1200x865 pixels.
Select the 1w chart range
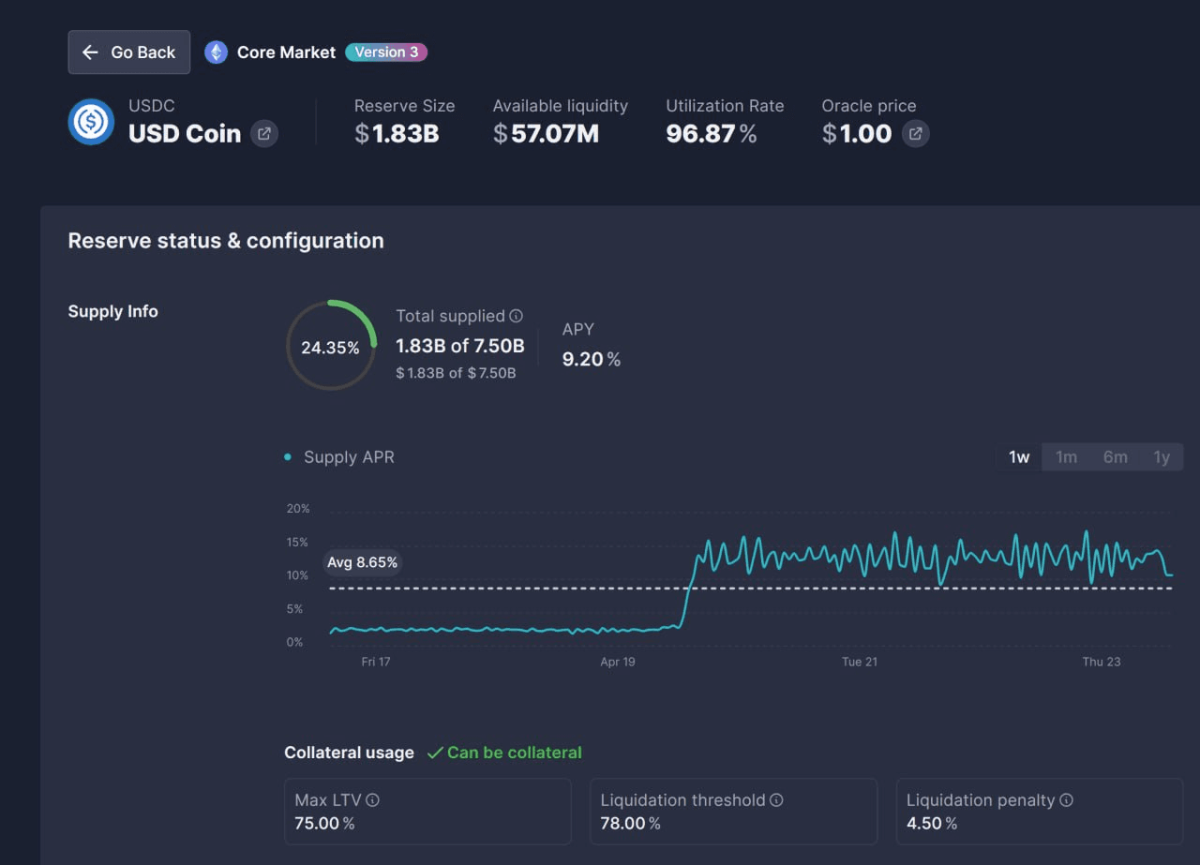[x=1019, y=457]
